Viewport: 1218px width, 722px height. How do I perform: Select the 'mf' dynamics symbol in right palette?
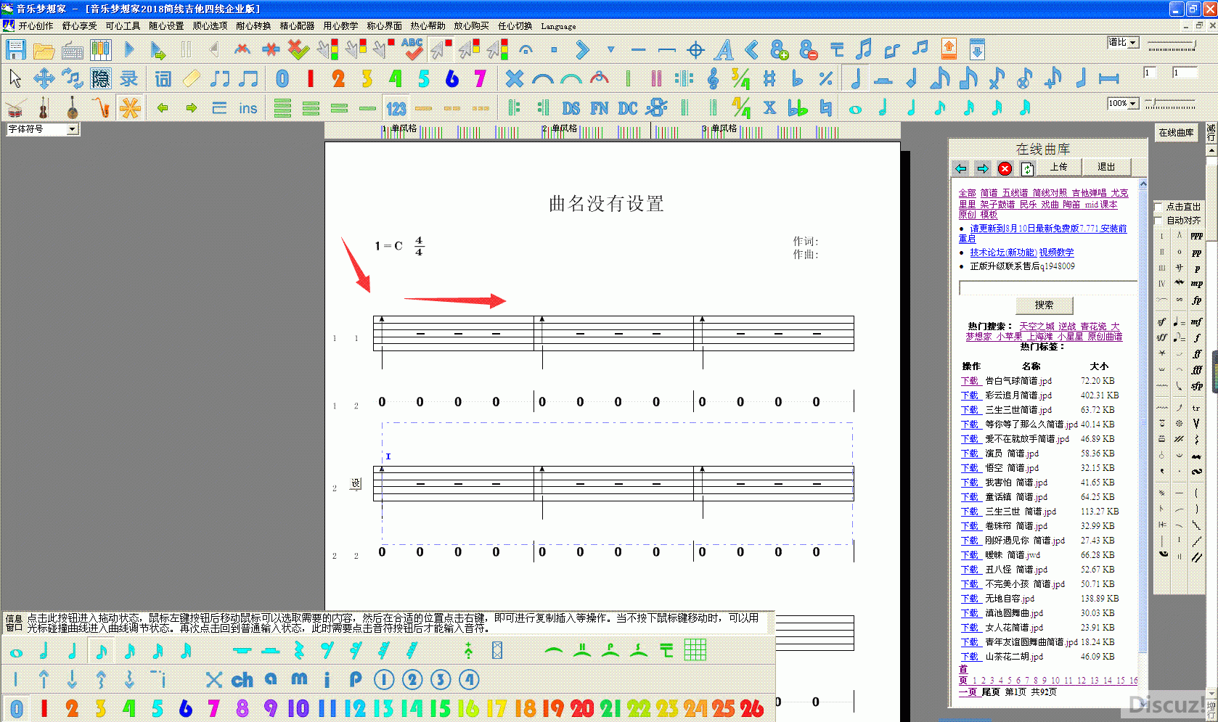(1196, 321)
